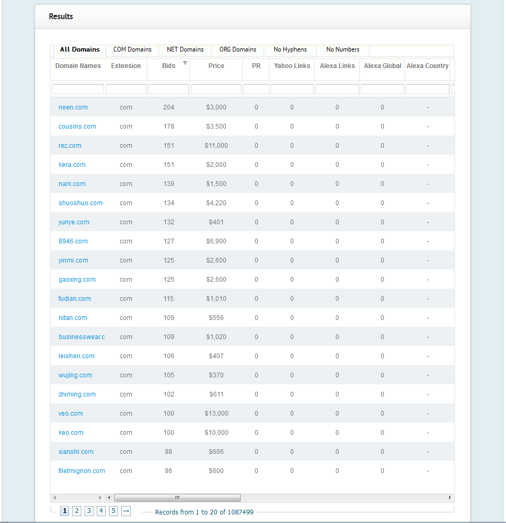This screenshot has height=523, width=506.
Task: Switch to No Numbers tab
Action: click(x=343, y=49)
